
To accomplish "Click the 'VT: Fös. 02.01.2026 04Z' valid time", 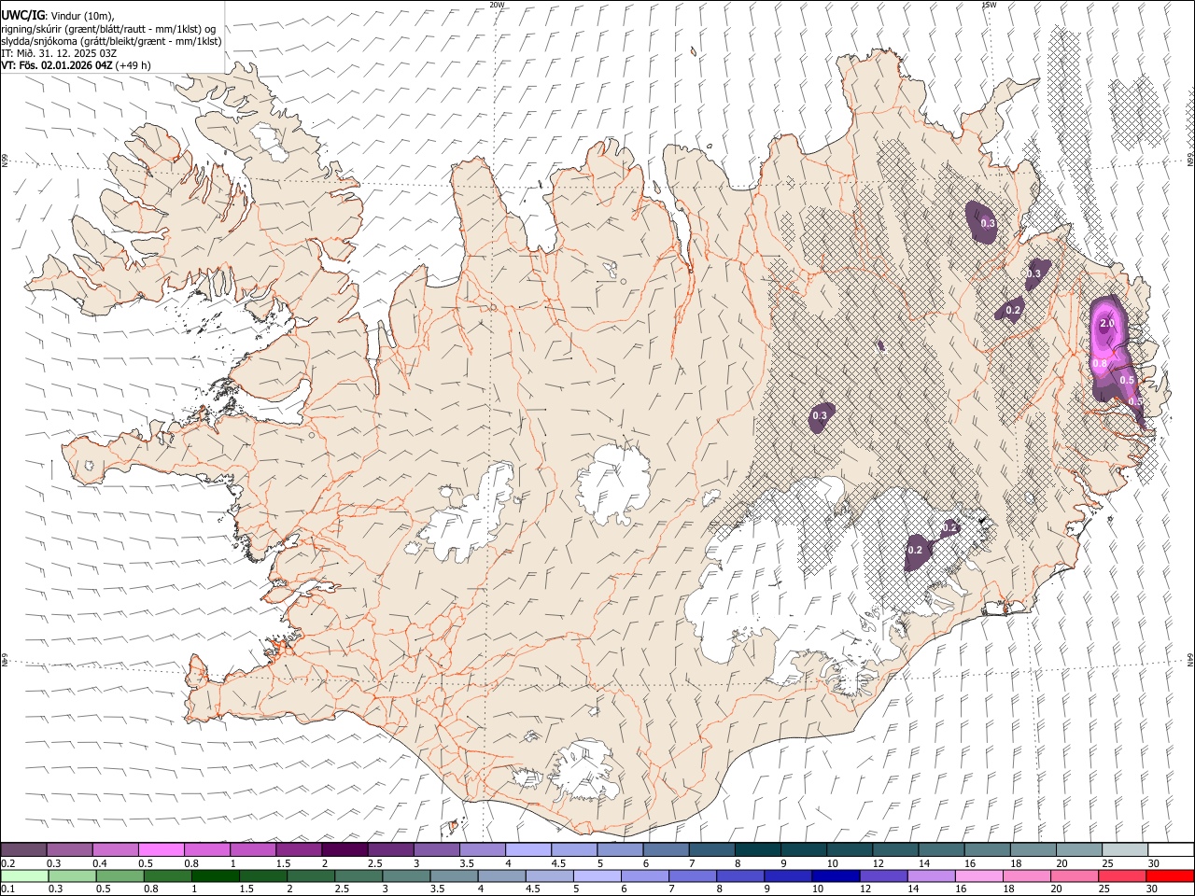I will [57, 65].
